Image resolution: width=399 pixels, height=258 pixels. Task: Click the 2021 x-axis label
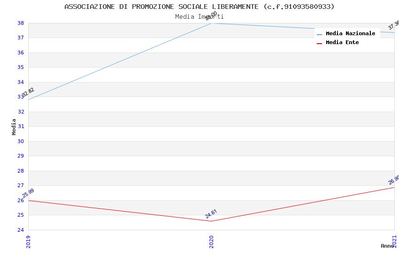point(394,242)
